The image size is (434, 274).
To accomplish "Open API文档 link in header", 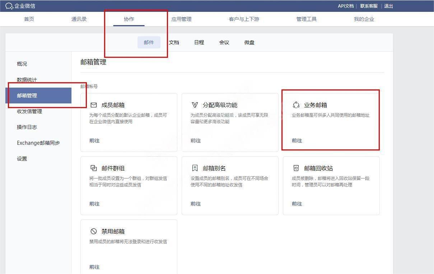I will point(346,6).
